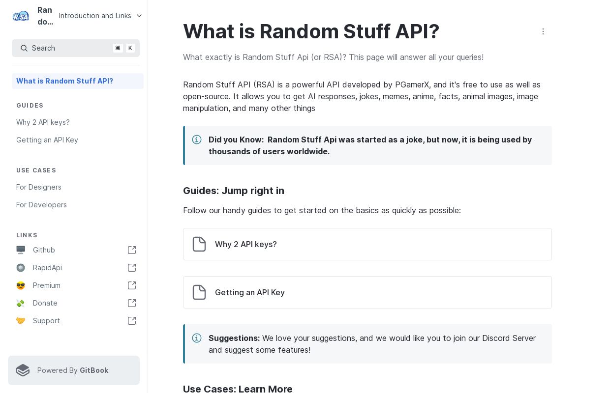Click external link icon beside Premium

tap(132, 285)
